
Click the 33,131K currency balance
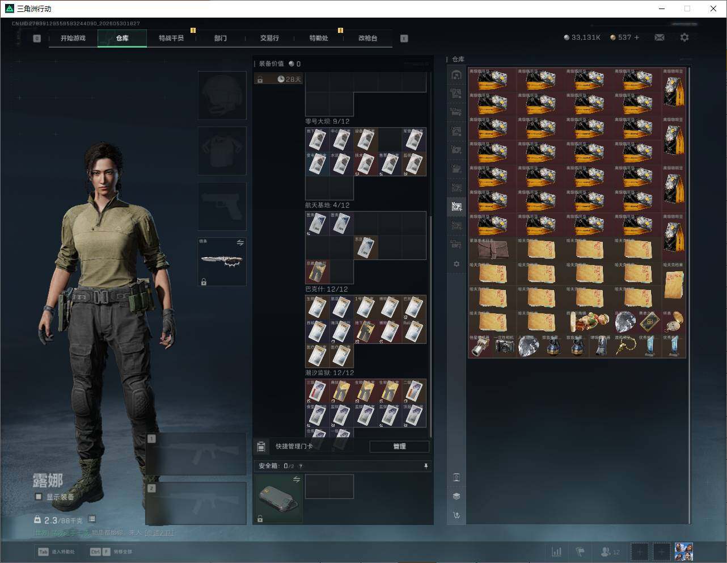point(582,37)
